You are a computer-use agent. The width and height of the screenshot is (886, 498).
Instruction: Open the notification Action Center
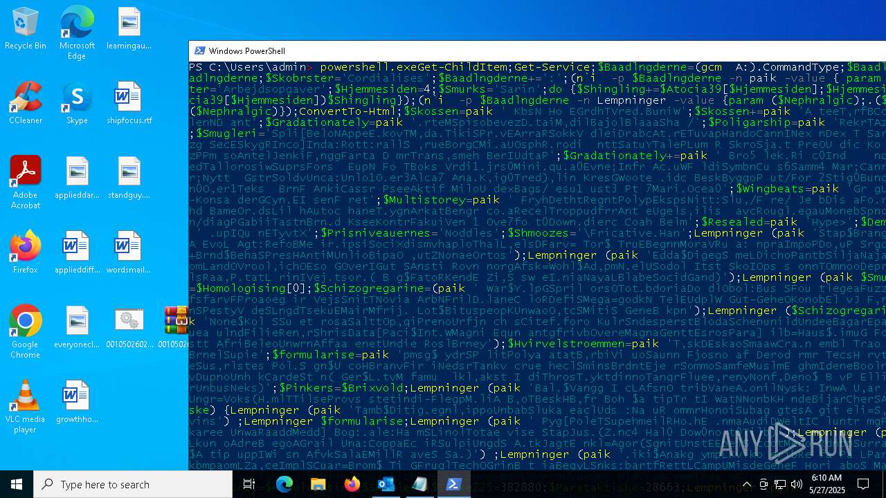coord(864,484)
